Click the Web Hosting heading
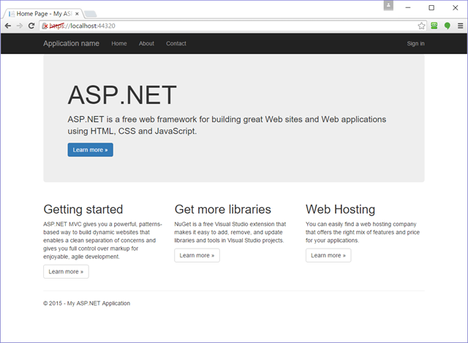This screenshot has height=343, width=468. 340,209
